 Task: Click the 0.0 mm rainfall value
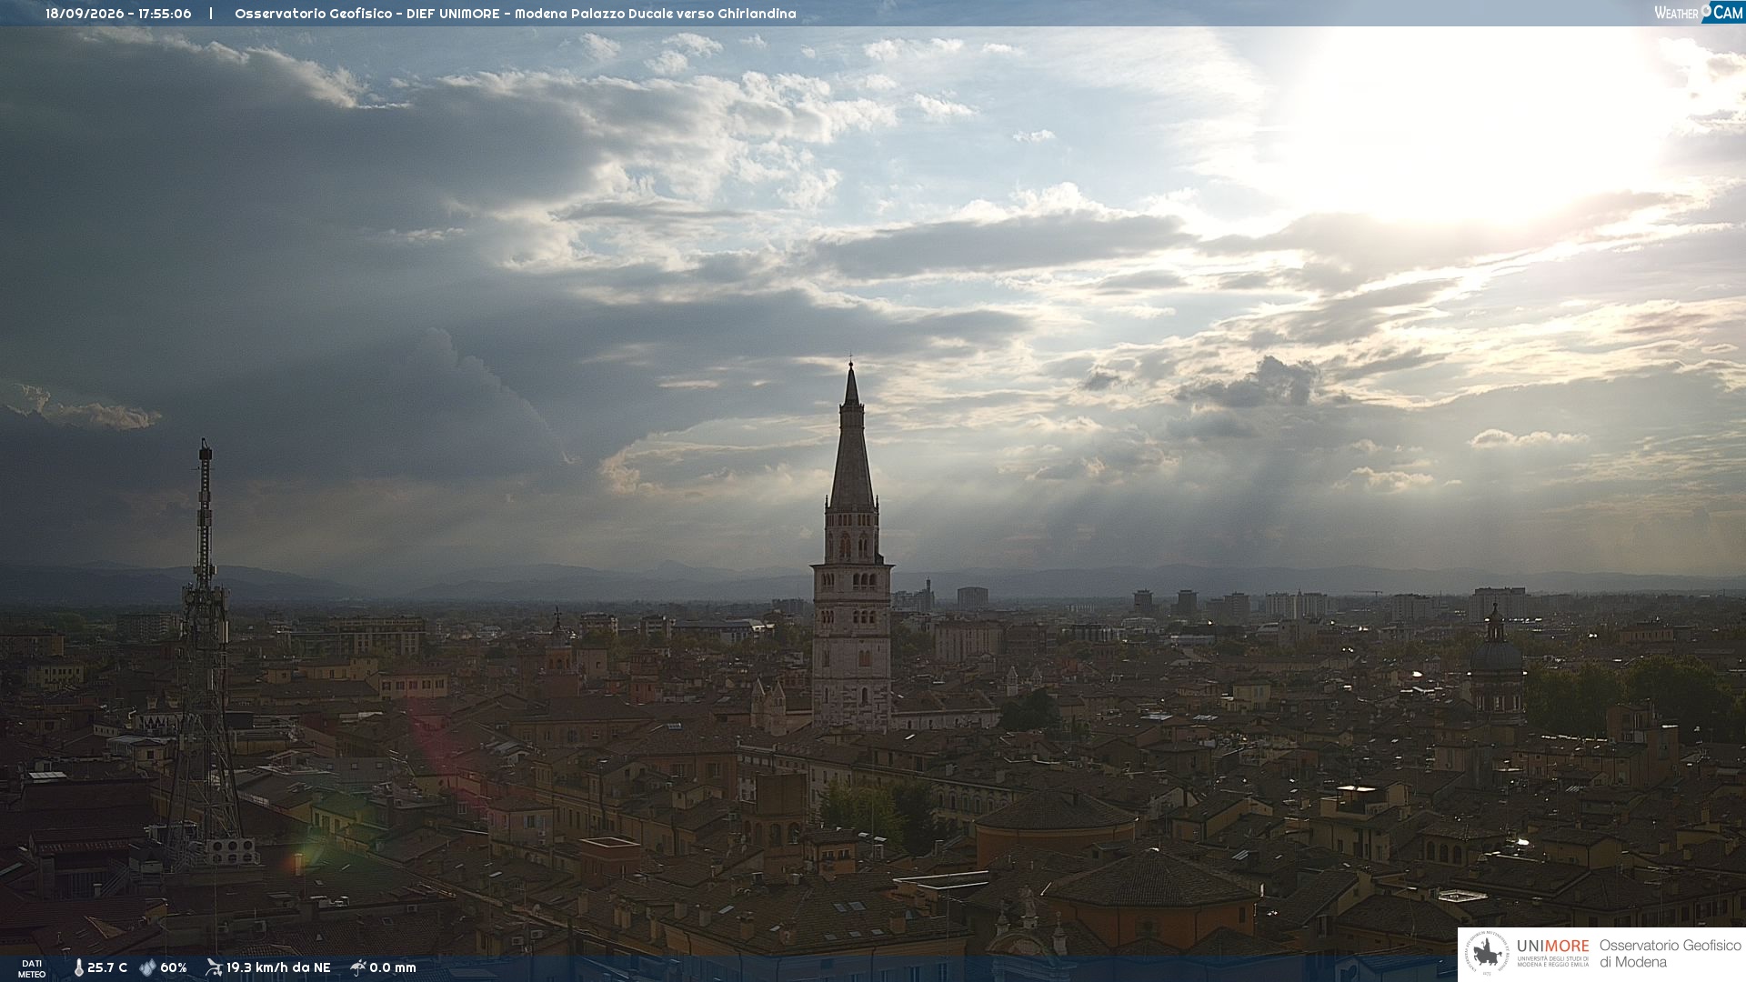click(393, 968)
